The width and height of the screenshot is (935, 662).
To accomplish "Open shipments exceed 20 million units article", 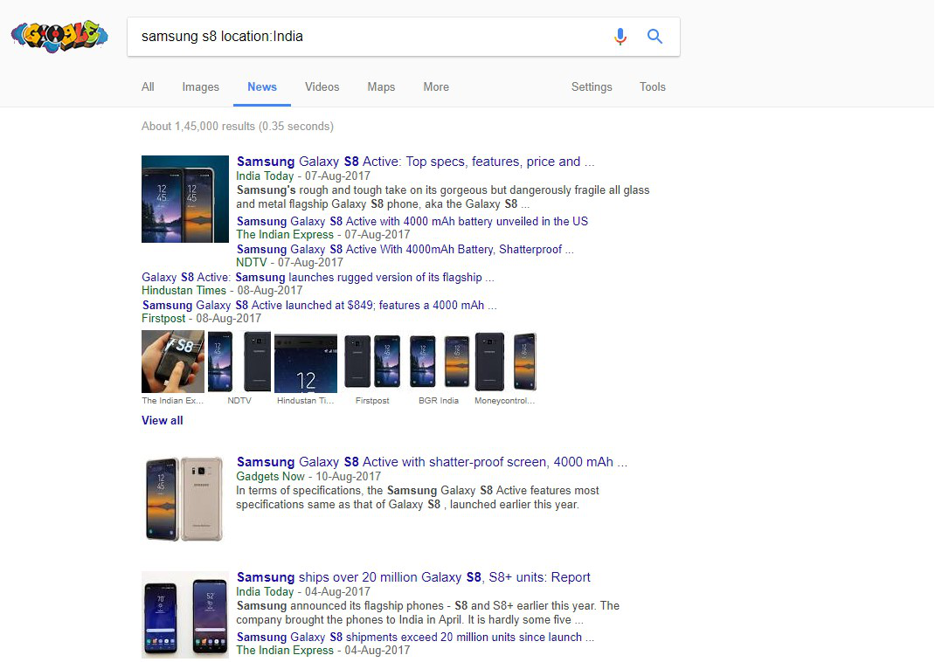I will (x=415, y=637).
